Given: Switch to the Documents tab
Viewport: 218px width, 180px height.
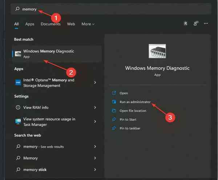Looking at the screenshot, I should (x=51, y=24).
